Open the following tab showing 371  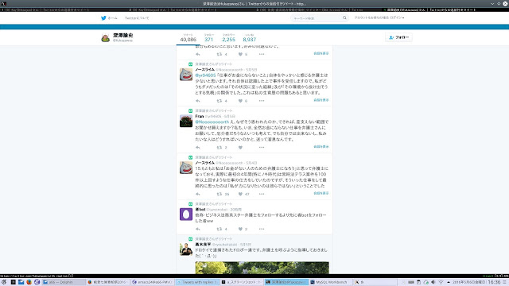point(208,38)
